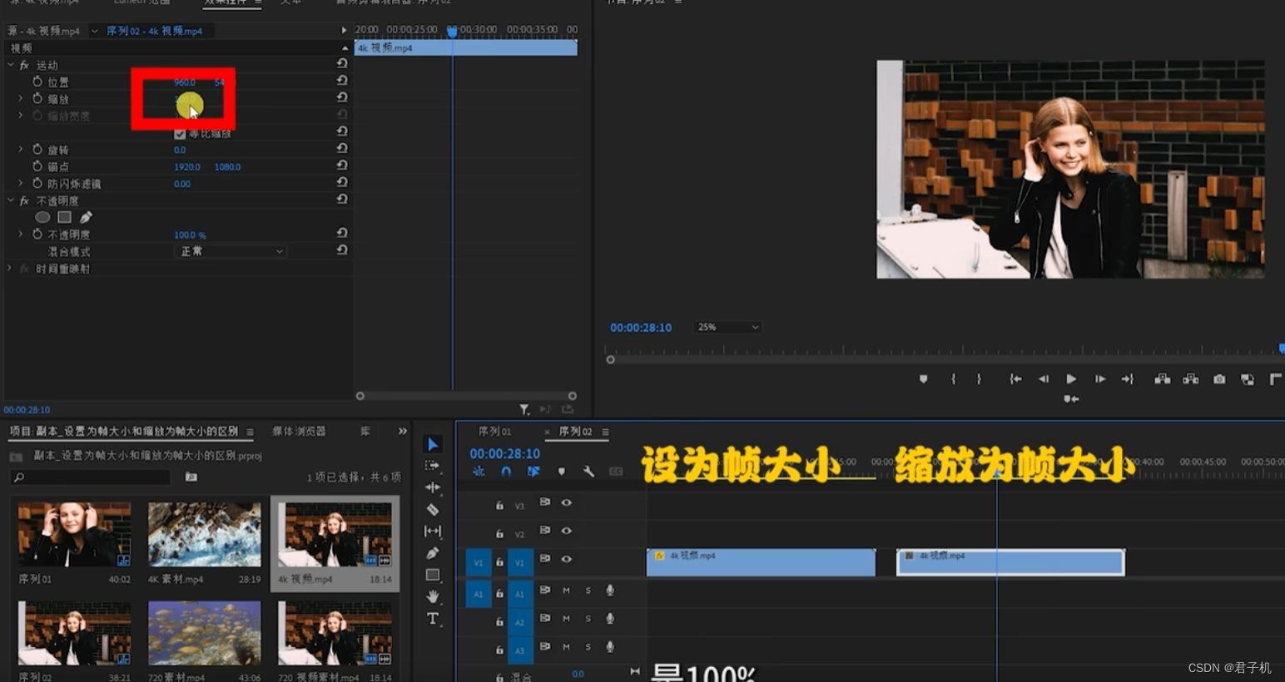The height and width of the screenshot is (682, 1285).
Task: Step forward one frame
Action: coord(1100,379)
